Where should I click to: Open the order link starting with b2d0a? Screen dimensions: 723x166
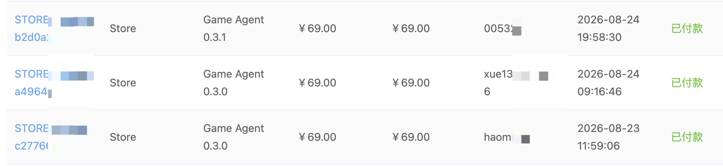pyautogui.click(x=54, y=28)
